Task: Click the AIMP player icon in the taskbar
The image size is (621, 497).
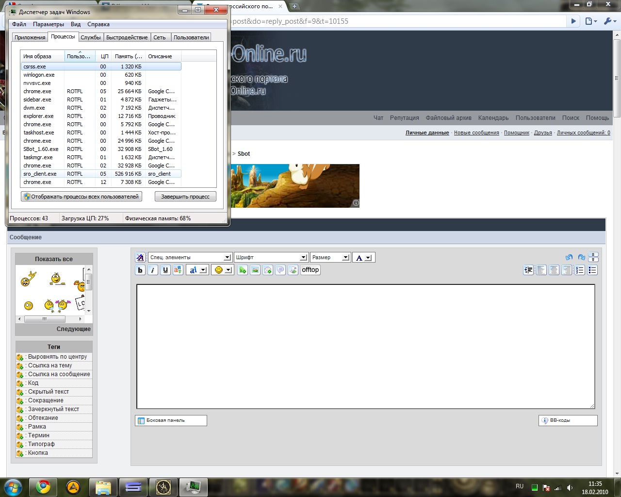Action: (73, 487)
